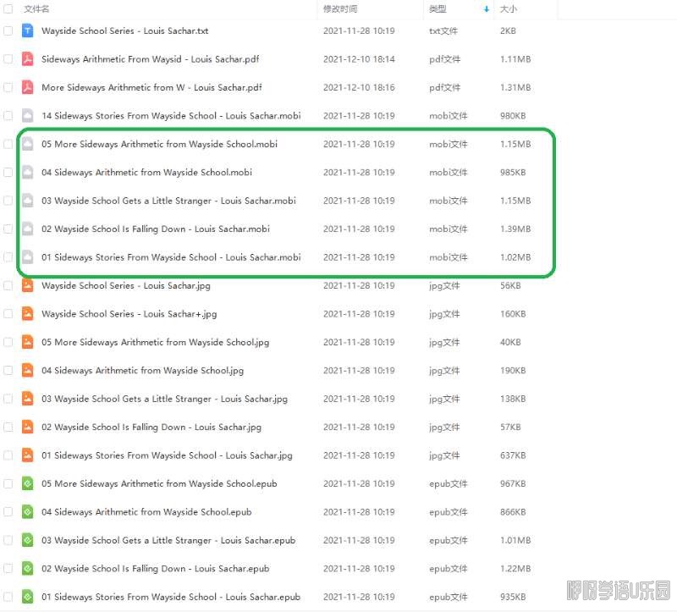Check the box for 01 Sideways Stories epub

(8, 597)
